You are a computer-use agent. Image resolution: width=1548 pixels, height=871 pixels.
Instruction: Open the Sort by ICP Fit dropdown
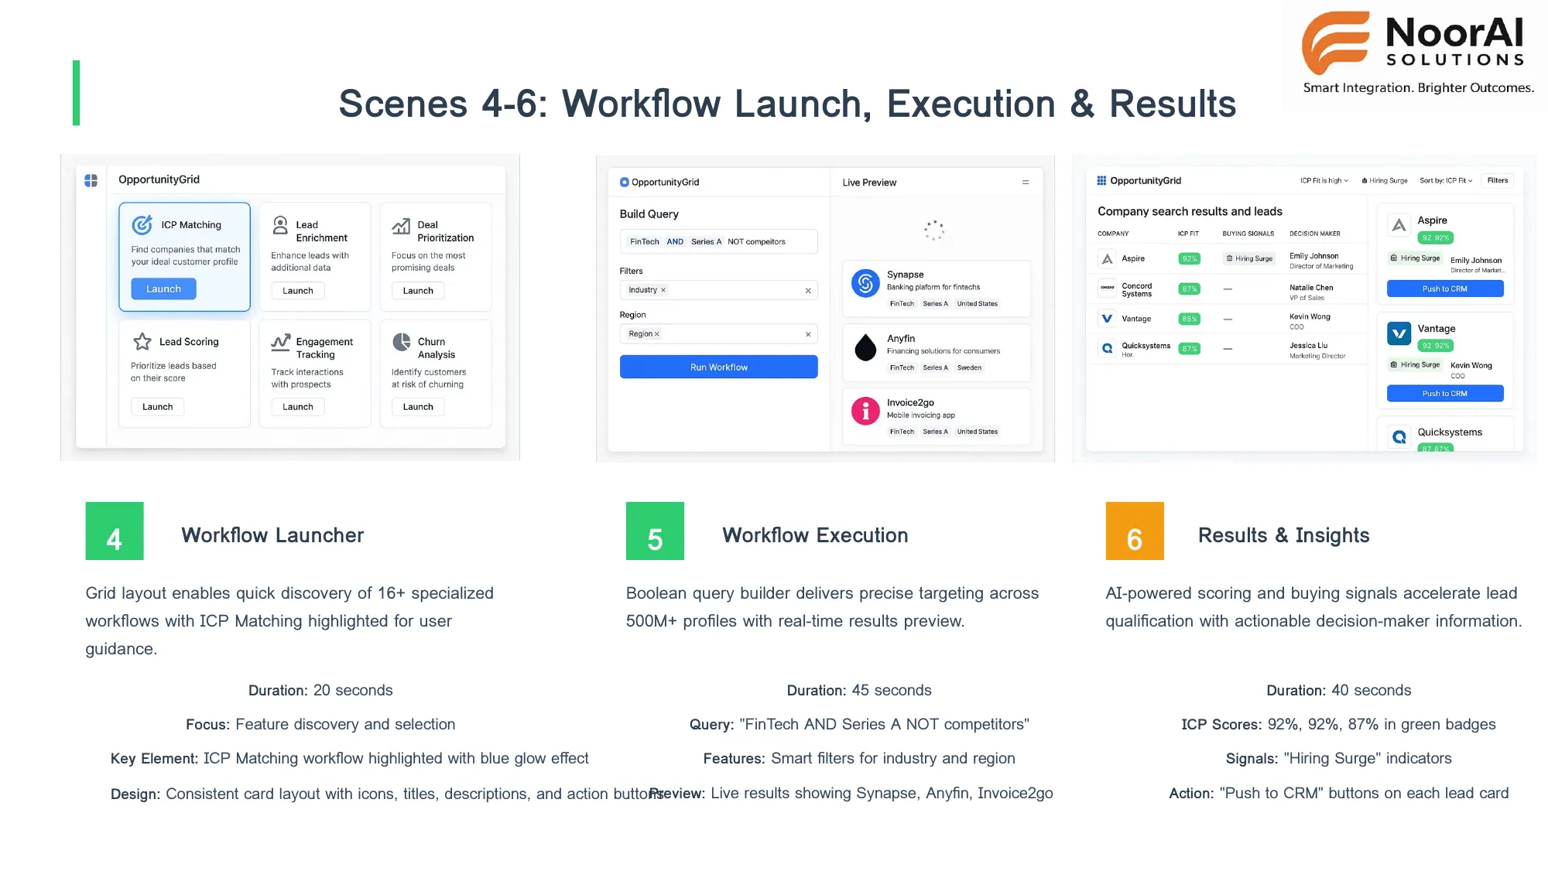1447,181
